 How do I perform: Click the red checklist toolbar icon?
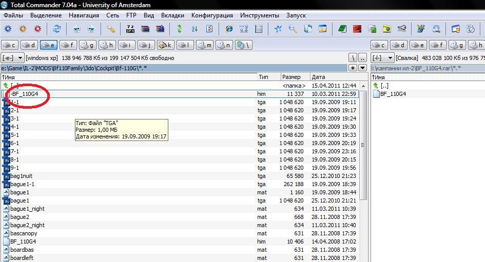pos(209,29)
